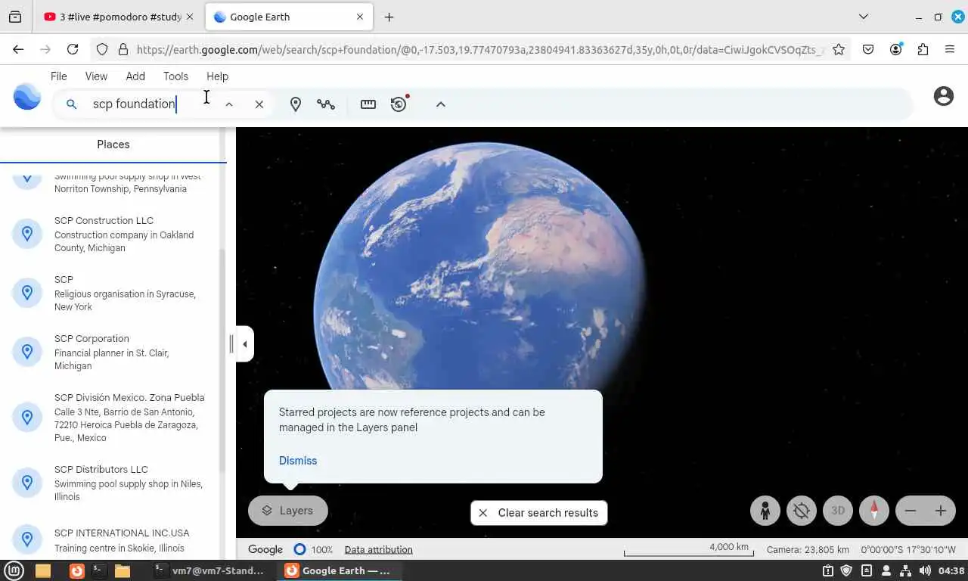The image size is (968, 581).
Task: Open the Firefox hamburger application menu
Action: point(950,49)
